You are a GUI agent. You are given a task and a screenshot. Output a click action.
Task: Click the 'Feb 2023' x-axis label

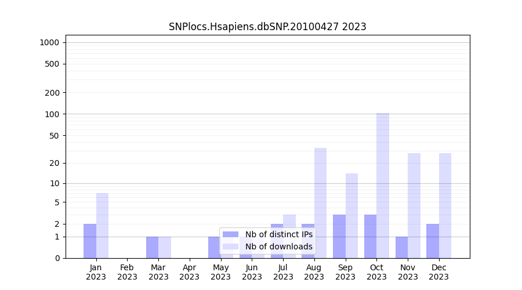click(127, 272)
